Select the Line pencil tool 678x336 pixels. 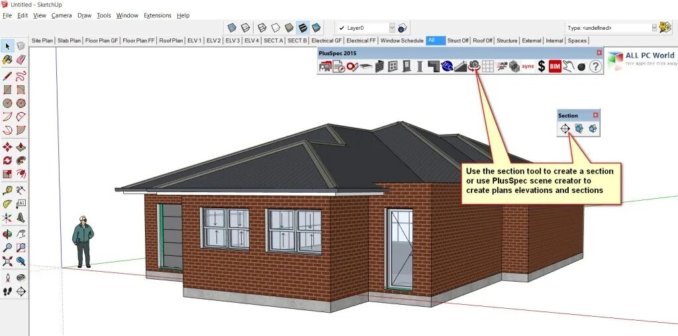pyautogui.click(x=7, y=77)
